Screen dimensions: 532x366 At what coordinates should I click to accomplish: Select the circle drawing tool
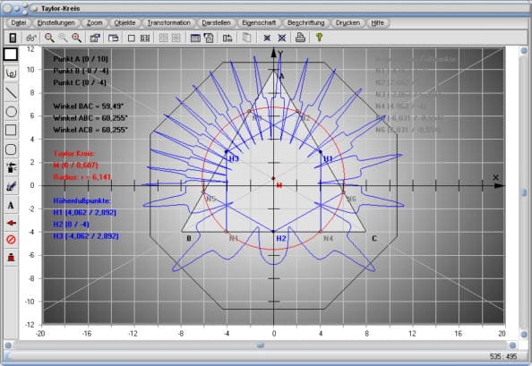click(11, 112)
